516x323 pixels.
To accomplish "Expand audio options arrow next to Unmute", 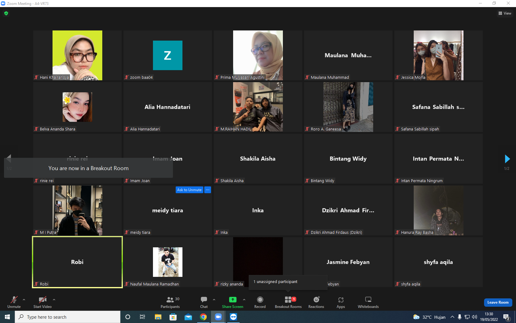I will click(x=24, y=299).
